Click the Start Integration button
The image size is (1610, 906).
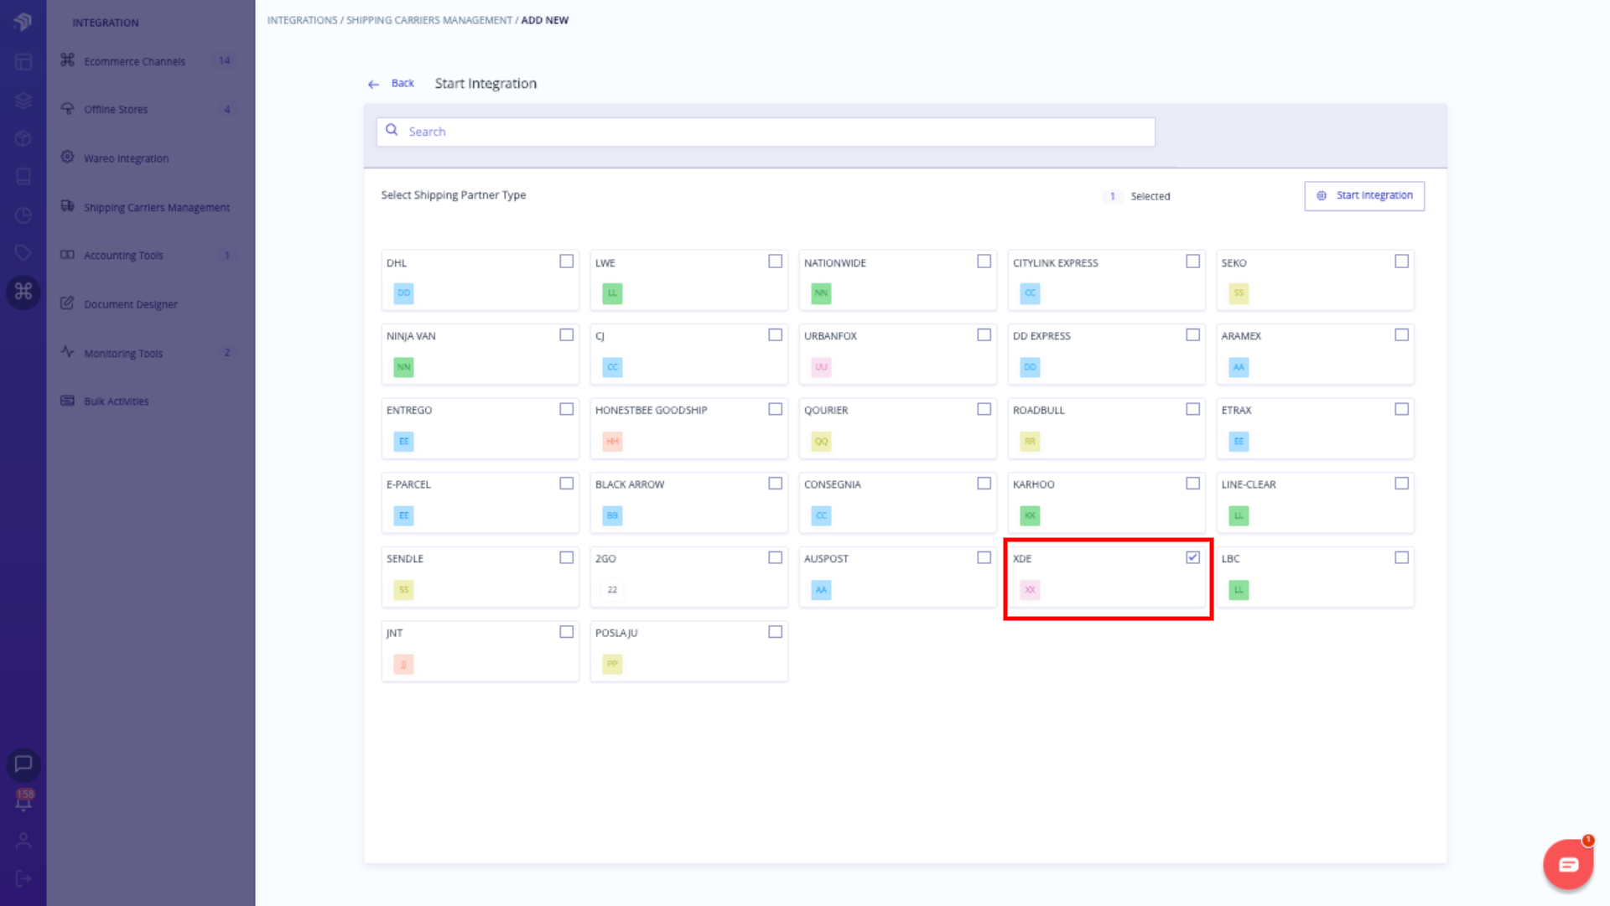tap(1364, 195)
